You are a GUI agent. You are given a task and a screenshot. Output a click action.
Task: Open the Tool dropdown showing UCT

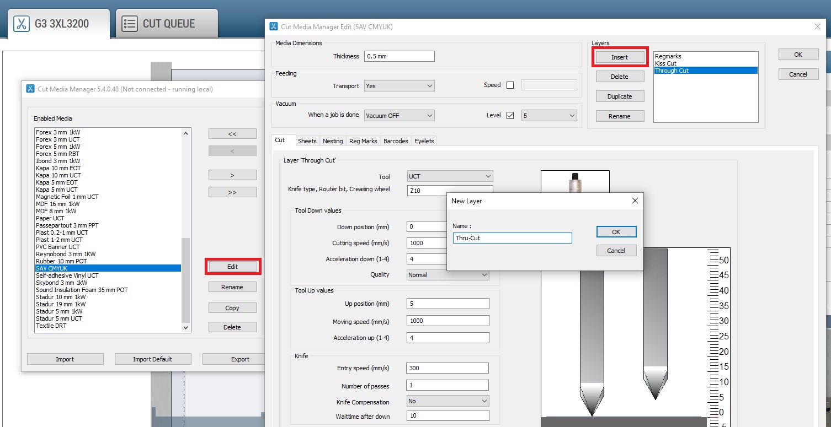[450, 176]
